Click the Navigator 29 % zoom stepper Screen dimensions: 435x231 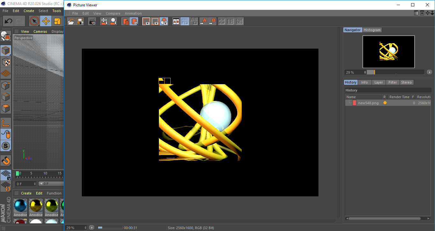click(x=365, y=72)
